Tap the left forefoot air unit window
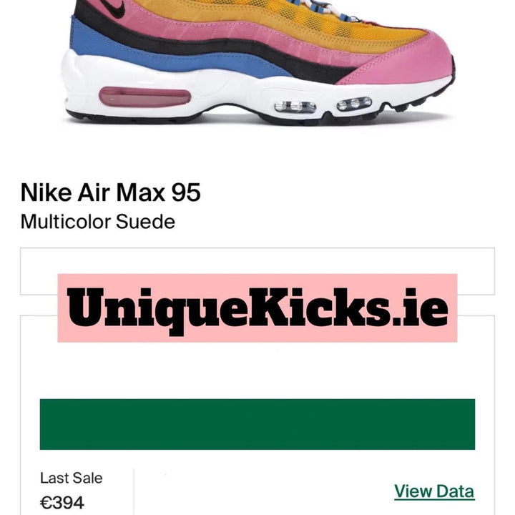Screen dimensions: 515x515 pyautogui.click(x=295, y=107)
